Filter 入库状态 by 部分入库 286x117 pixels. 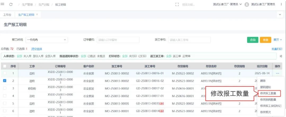pos(38,56)
